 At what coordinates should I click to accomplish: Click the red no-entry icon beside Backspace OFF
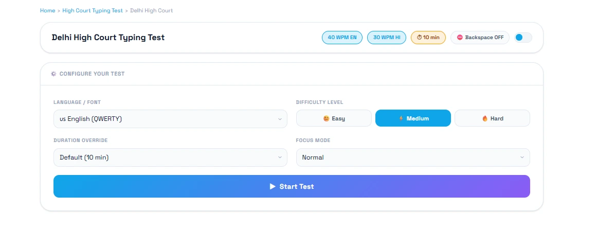point(460,38)
